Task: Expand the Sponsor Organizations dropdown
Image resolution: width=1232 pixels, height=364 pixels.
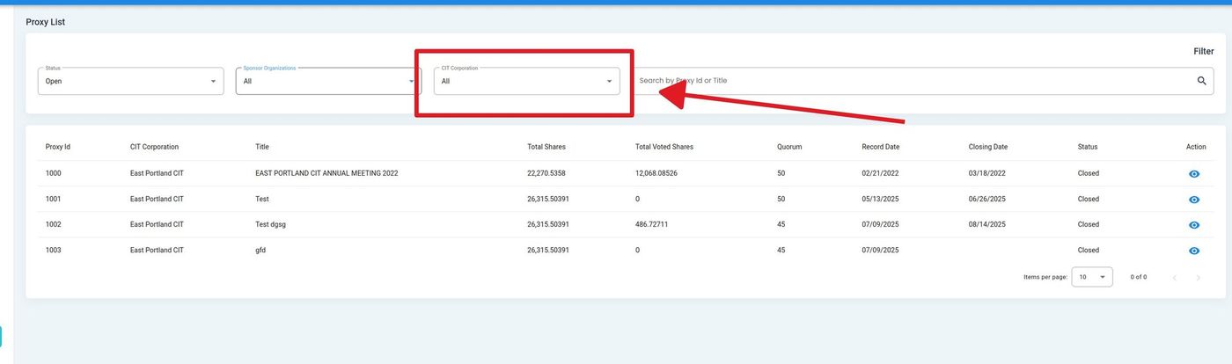Action: [327, 81]
